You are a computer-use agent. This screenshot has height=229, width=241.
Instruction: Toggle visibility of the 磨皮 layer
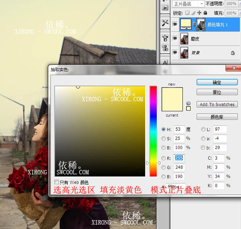(x=175, y=39)
